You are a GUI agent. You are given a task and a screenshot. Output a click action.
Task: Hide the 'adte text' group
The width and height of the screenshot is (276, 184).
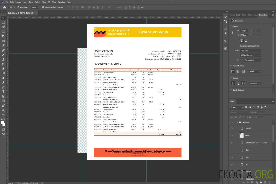tap(232, 122)
